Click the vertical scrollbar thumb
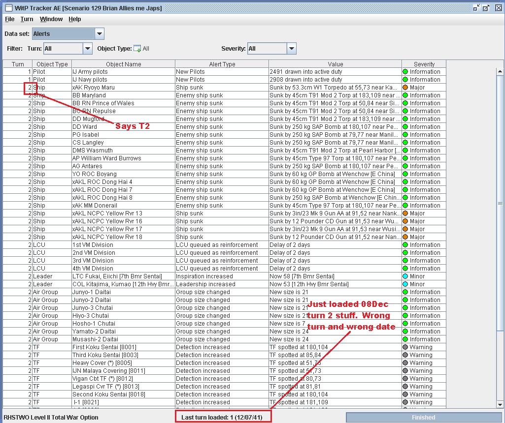Viewport: 505px width, 423px height. pyautogui.click(x=500, y=203)
